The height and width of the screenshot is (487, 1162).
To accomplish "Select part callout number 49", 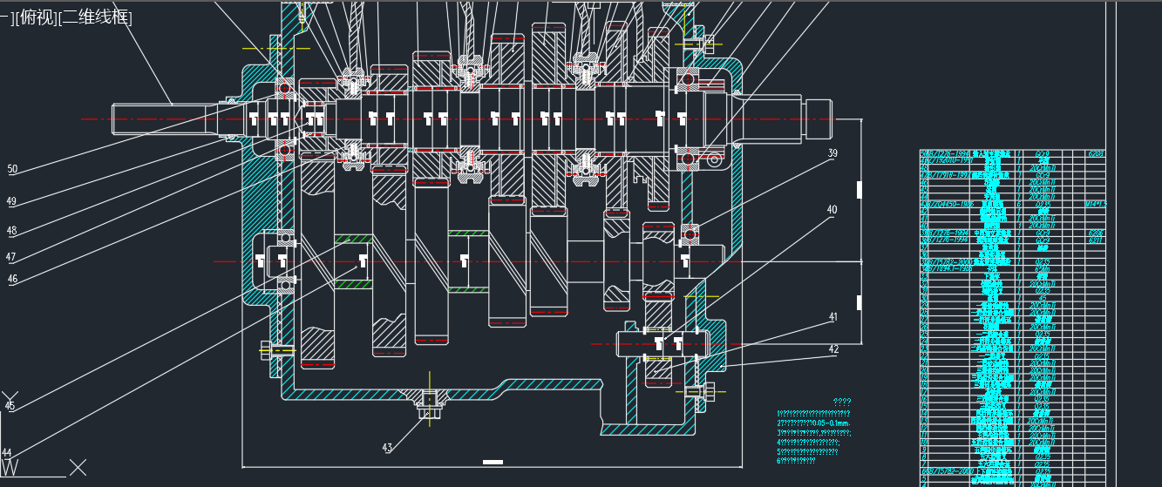I will [11, 201].
